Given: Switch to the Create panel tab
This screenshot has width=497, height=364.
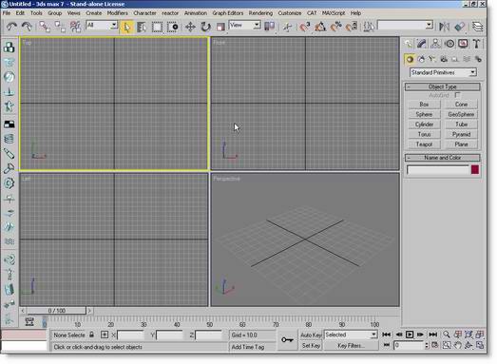Looking at the screenshot, I should tap(408, 44).
